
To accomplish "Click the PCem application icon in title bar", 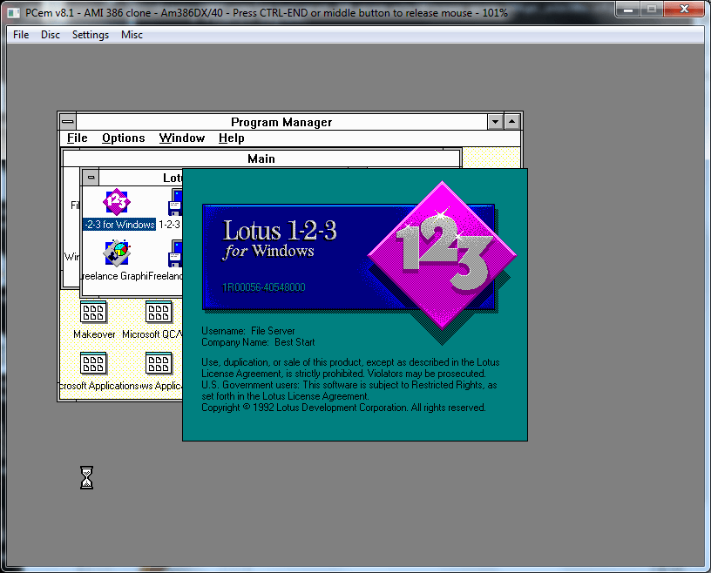I will pos(14,13).
